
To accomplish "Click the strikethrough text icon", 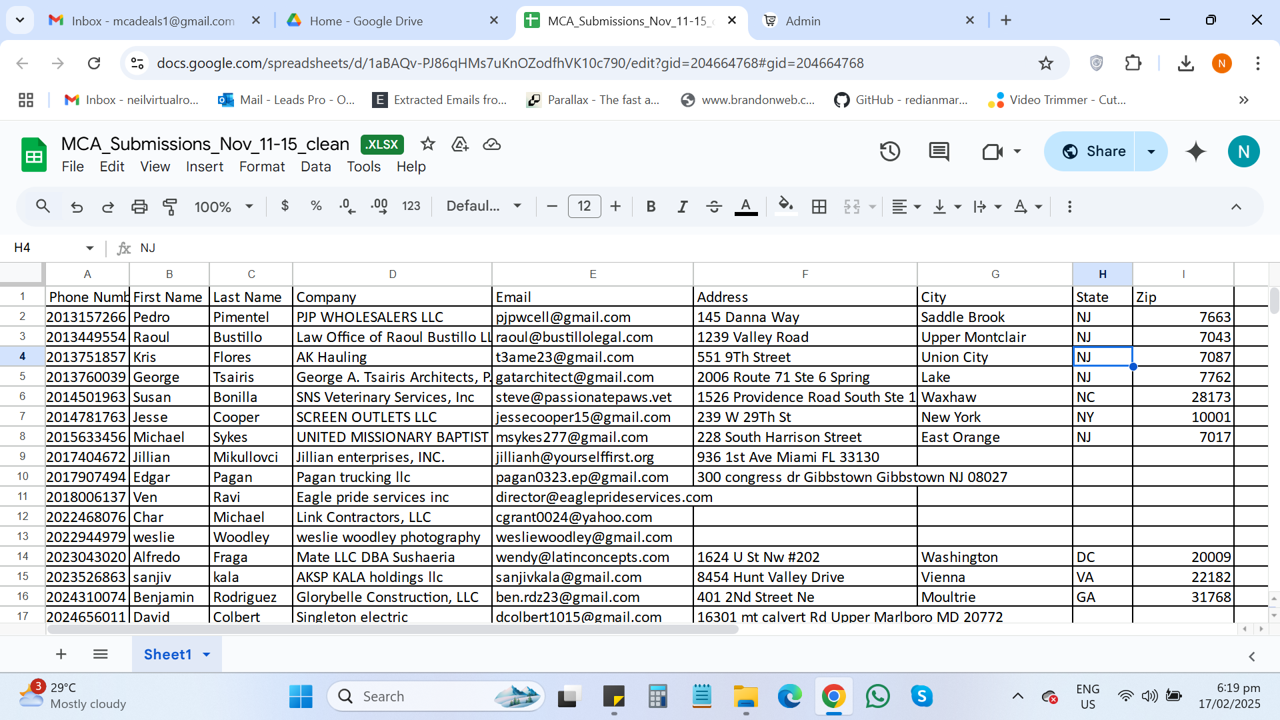I will 714,207.
